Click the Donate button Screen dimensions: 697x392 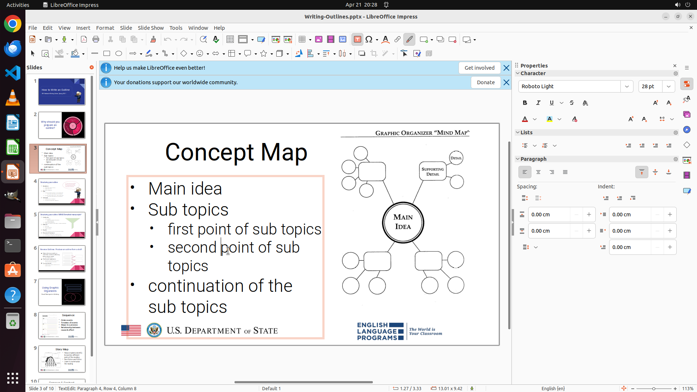pyautogui.click(x=485, y=82)
